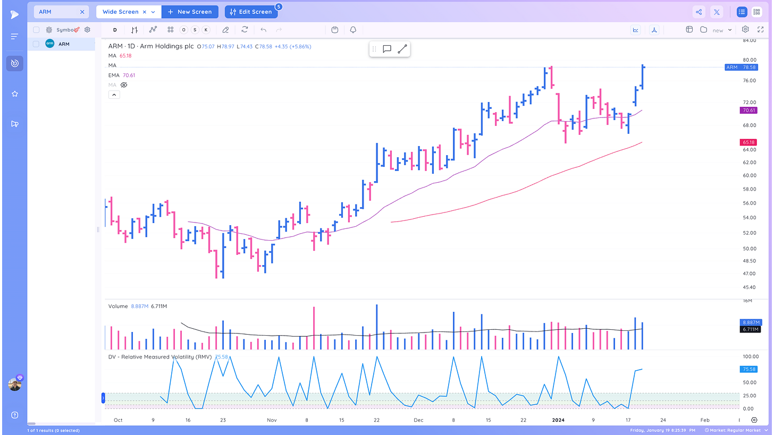
Task: Click the line chart mode icon
Action: coord(635,30)
